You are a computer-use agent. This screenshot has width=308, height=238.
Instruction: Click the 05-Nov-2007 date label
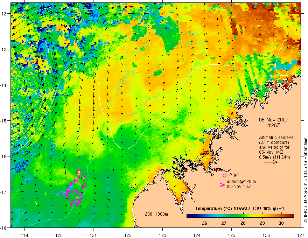pyautogui.click(x=274, y=120)
